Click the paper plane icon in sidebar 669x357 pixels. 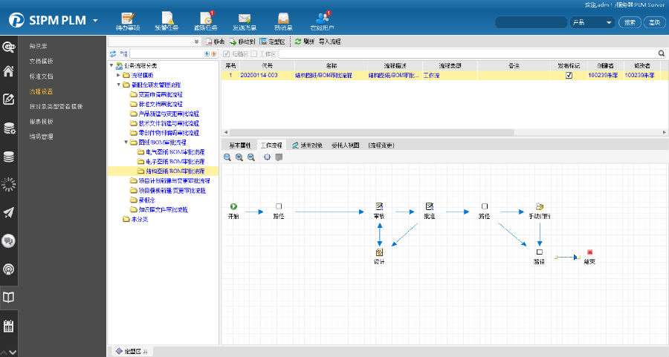pyautogui.click(x=9, y=213)
